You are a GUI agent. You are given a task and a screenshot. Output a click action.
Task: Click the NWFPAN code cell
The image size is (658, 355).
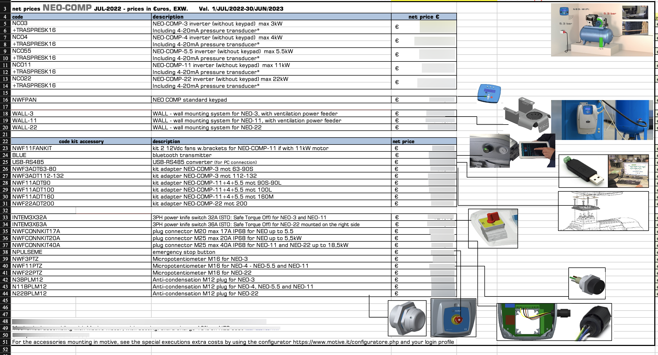(81, 100)
